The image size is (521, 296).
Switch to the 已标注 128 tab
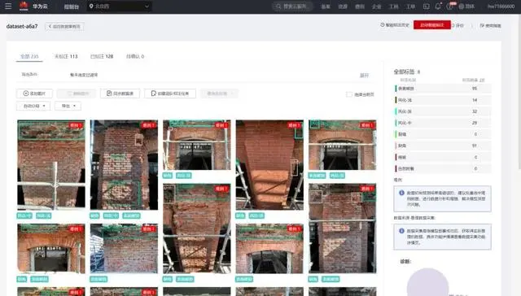click(102, 56)
